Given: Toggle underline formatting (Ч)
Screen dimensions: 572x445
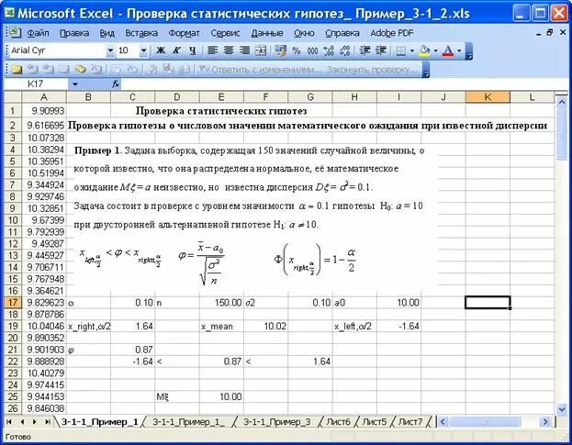Looking at the screenshot, I should pos(192,50).
